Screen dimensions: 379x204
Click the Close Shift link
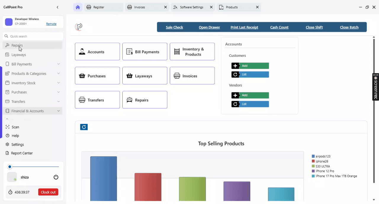(x=314, y=27)
